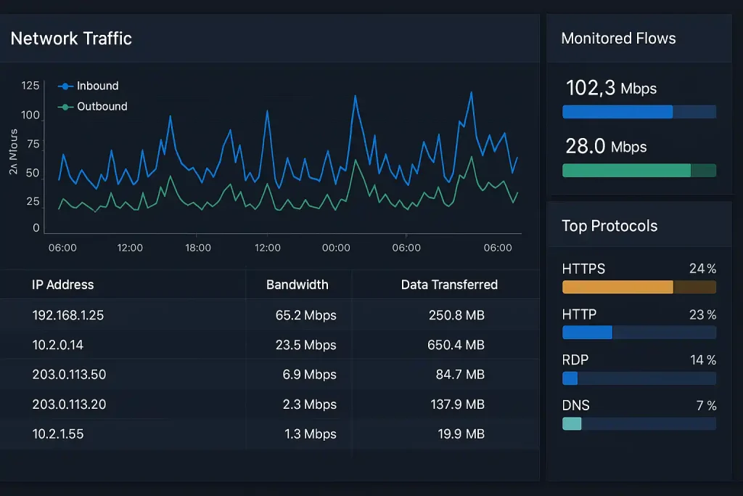Click the Top Protocols panel heading

(609, 226)
